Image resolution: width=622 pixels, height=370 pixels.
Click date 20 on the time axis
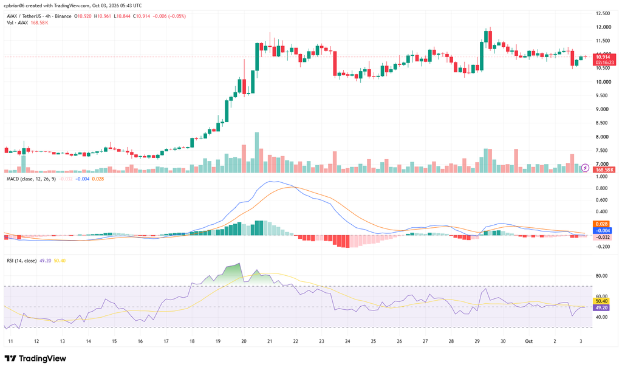tap(244, 341)
